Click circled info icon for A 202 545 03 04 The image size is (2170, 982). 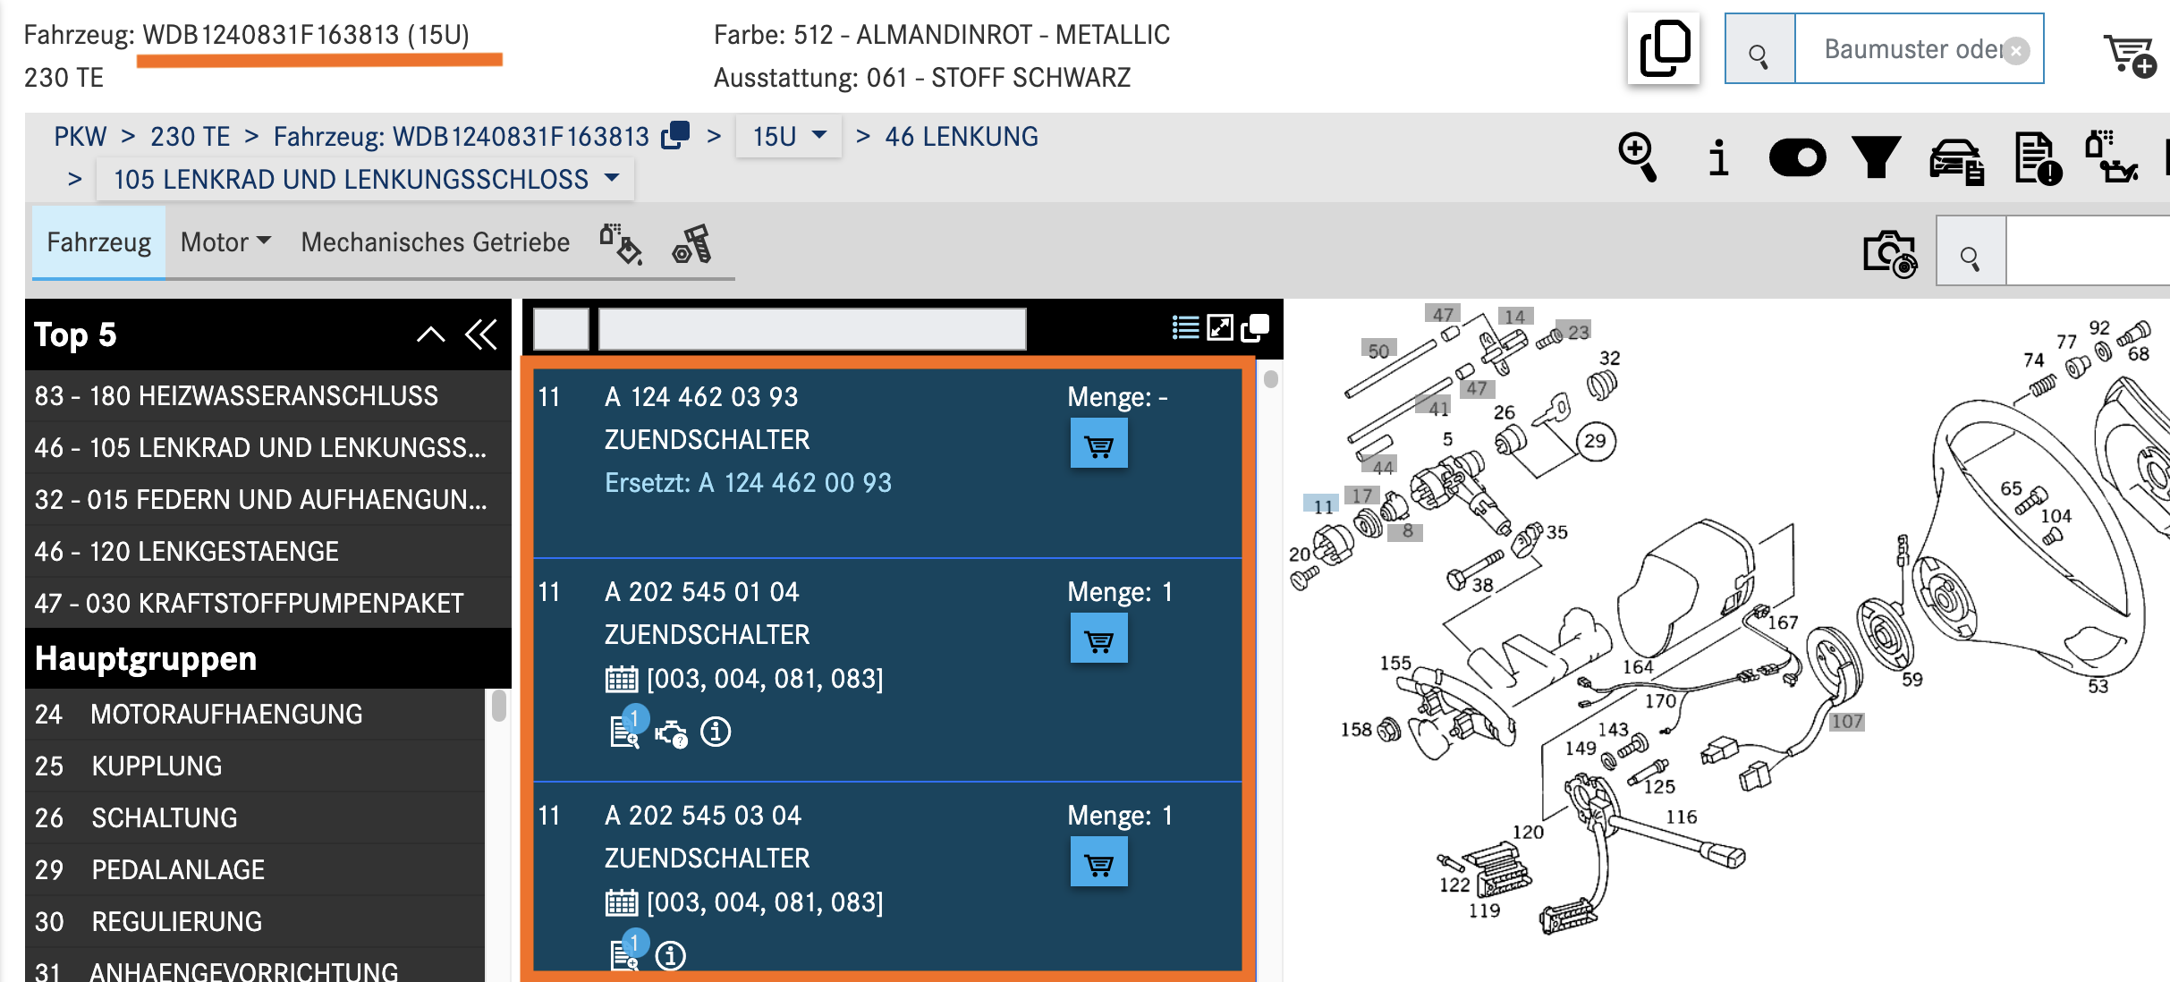point(671,955)
